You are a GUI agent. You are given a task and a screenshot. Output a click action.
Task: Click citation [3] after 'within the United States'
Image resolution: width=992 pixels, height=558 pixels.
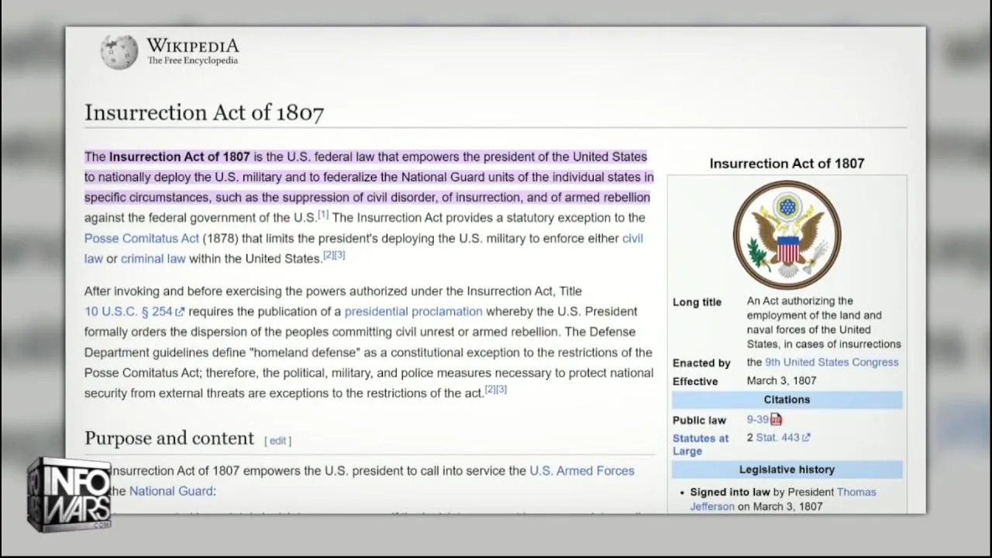coord(339,255)
